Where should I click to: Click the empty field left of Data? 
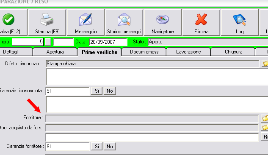click(x=64, y=42)
